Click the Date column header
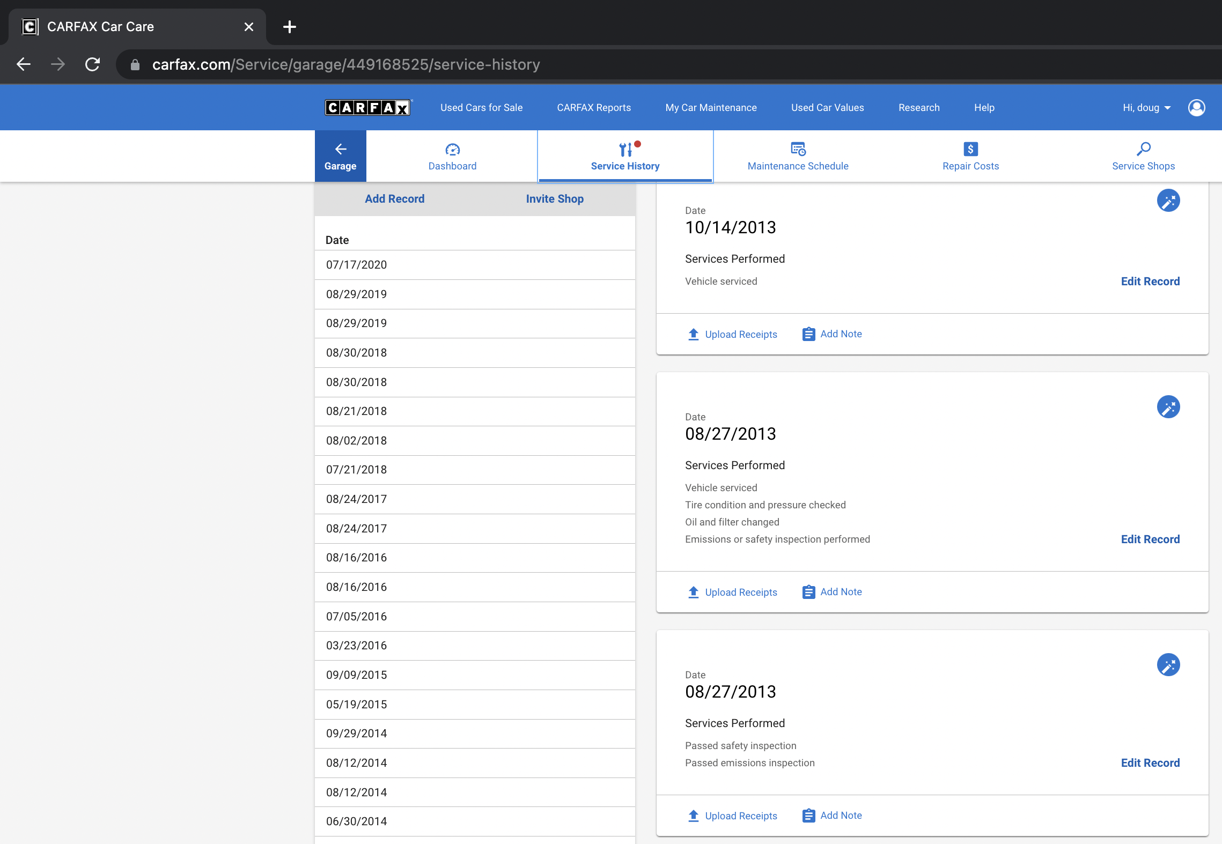Screen dimensions: 1222x844 (337, 240)
